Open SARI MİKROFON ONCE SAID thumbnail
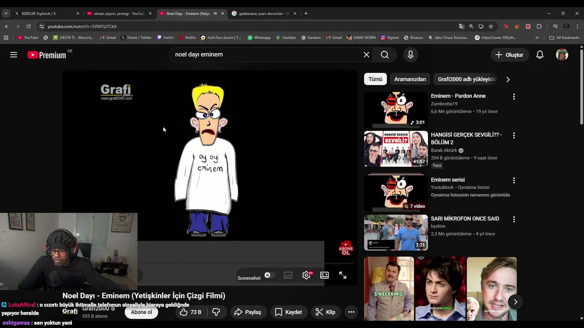Viewport: 584px width, 328px height. click(396, 232)
